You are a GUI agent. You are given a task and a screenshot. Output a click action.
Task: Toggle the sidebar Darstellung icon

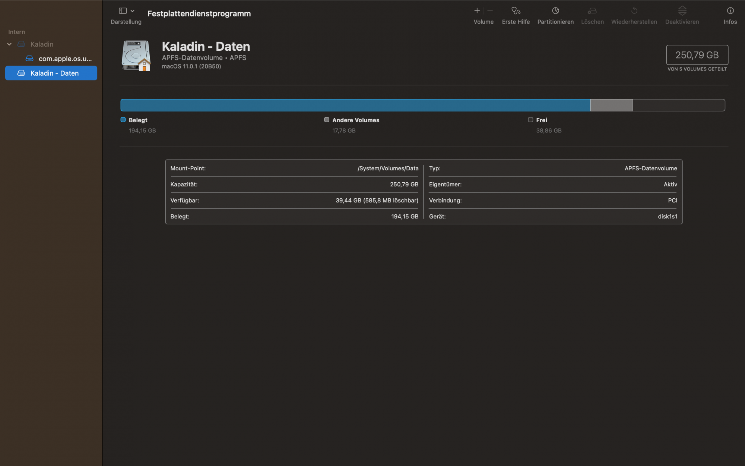click(123, 11)
